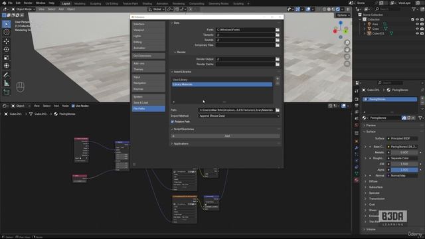
Task: Open the outliner filter funnel
Action: 414,9
